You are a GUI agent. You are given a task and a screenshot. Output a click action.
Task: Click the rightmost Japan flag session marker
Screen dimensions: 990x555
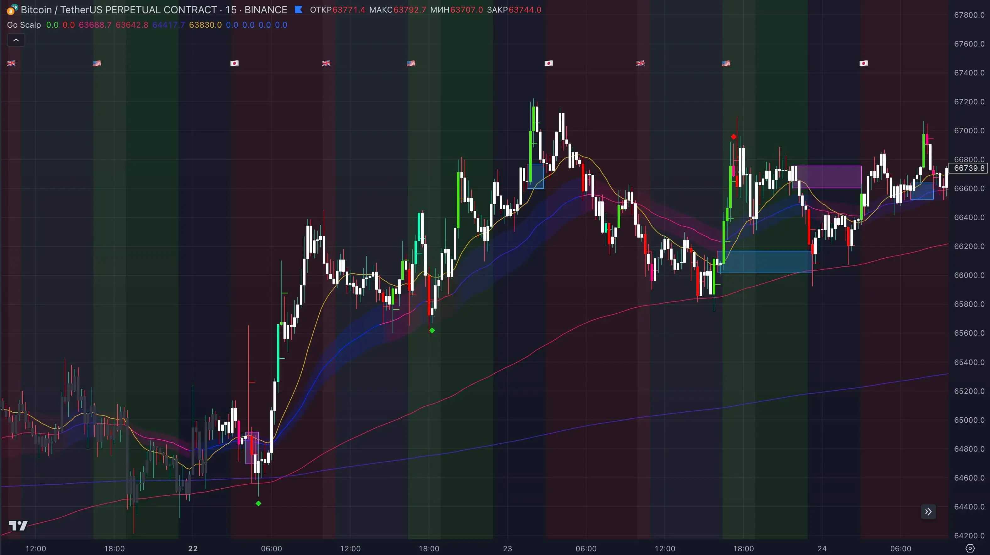(x=863, y=63)
